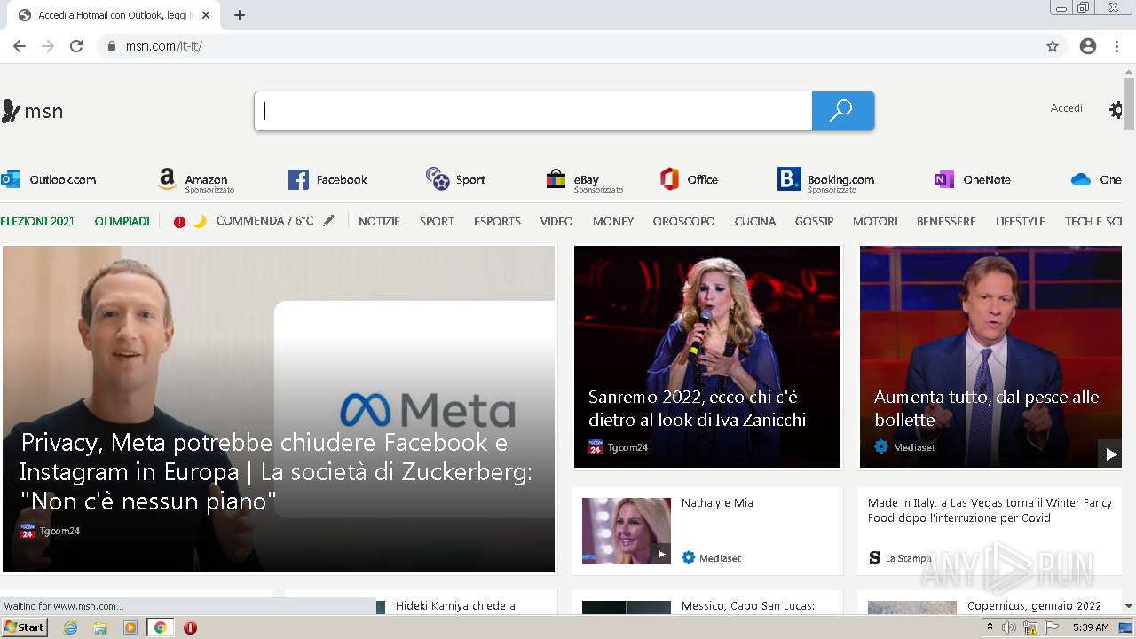1136x639 pixels.
Task: Open the Chrome three-dot menu
Action: (1116, 46)
